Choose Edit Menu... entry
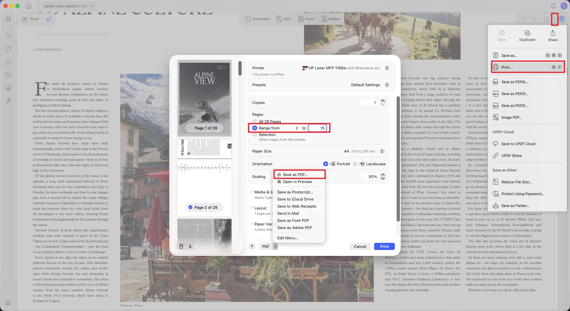Viewport: 570px width, 311px height. pyautogui.click(x=299, y=238)
